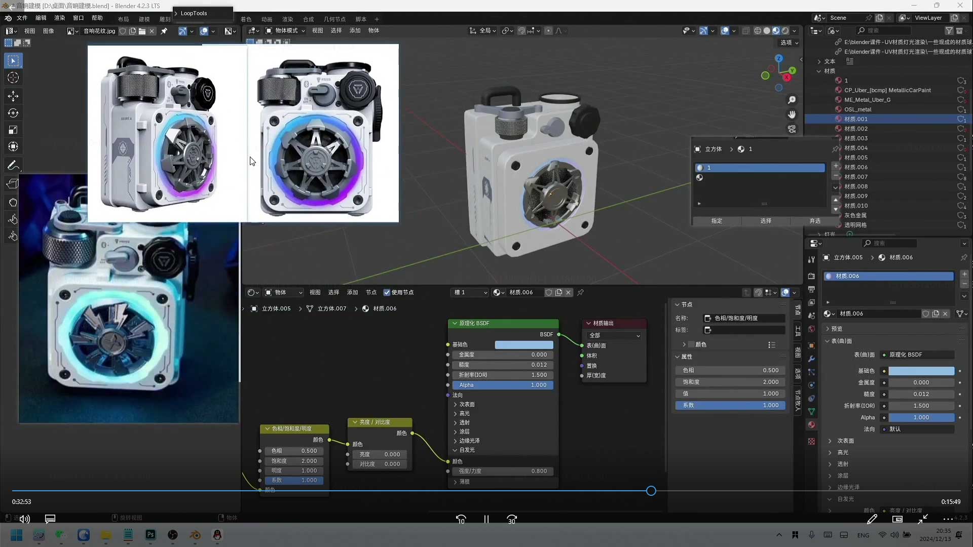Image resolution: width=973 pixels, height=547 pixels.
Task: Select the 3D Cursor tool
Action: click(13, 77)
